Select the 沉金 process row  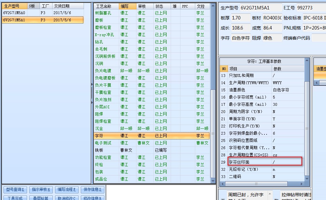pyautogui.click(x=152, y=128)
